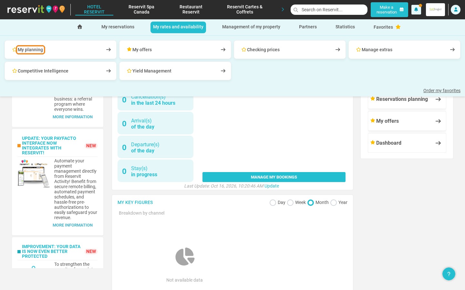Select the Month radio button
The image size is (465, 290).
311,203
